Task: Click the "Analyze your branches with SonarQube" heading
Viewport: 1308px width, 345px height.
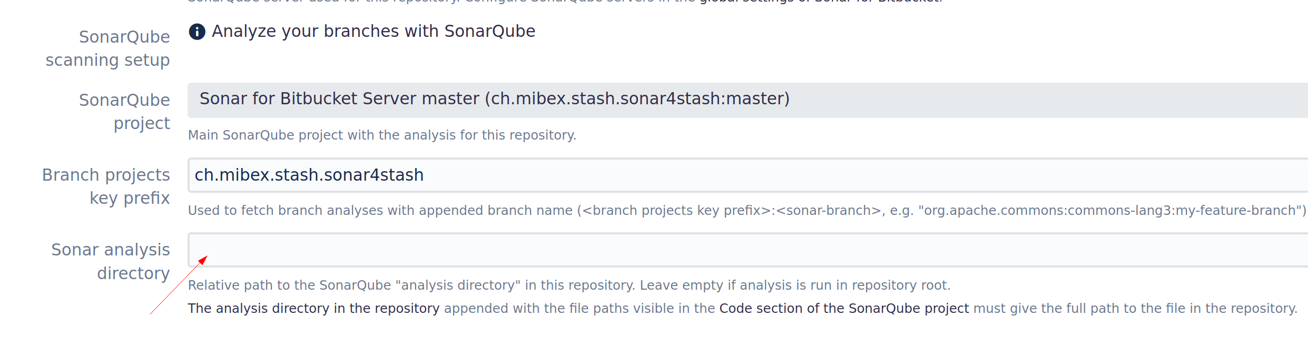Action: coord(373,32)
